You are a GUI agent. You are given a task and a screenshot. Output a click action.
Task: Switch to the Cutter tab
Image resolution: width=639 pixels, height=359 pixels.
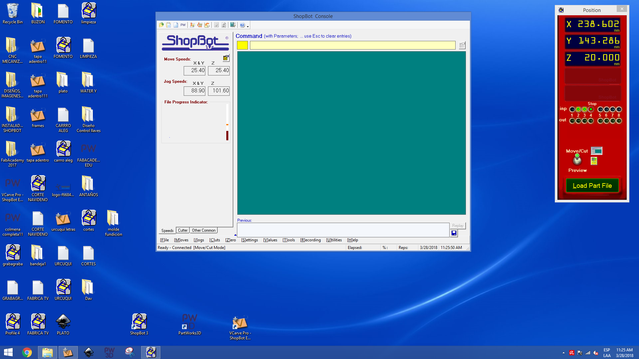(183, 230)
